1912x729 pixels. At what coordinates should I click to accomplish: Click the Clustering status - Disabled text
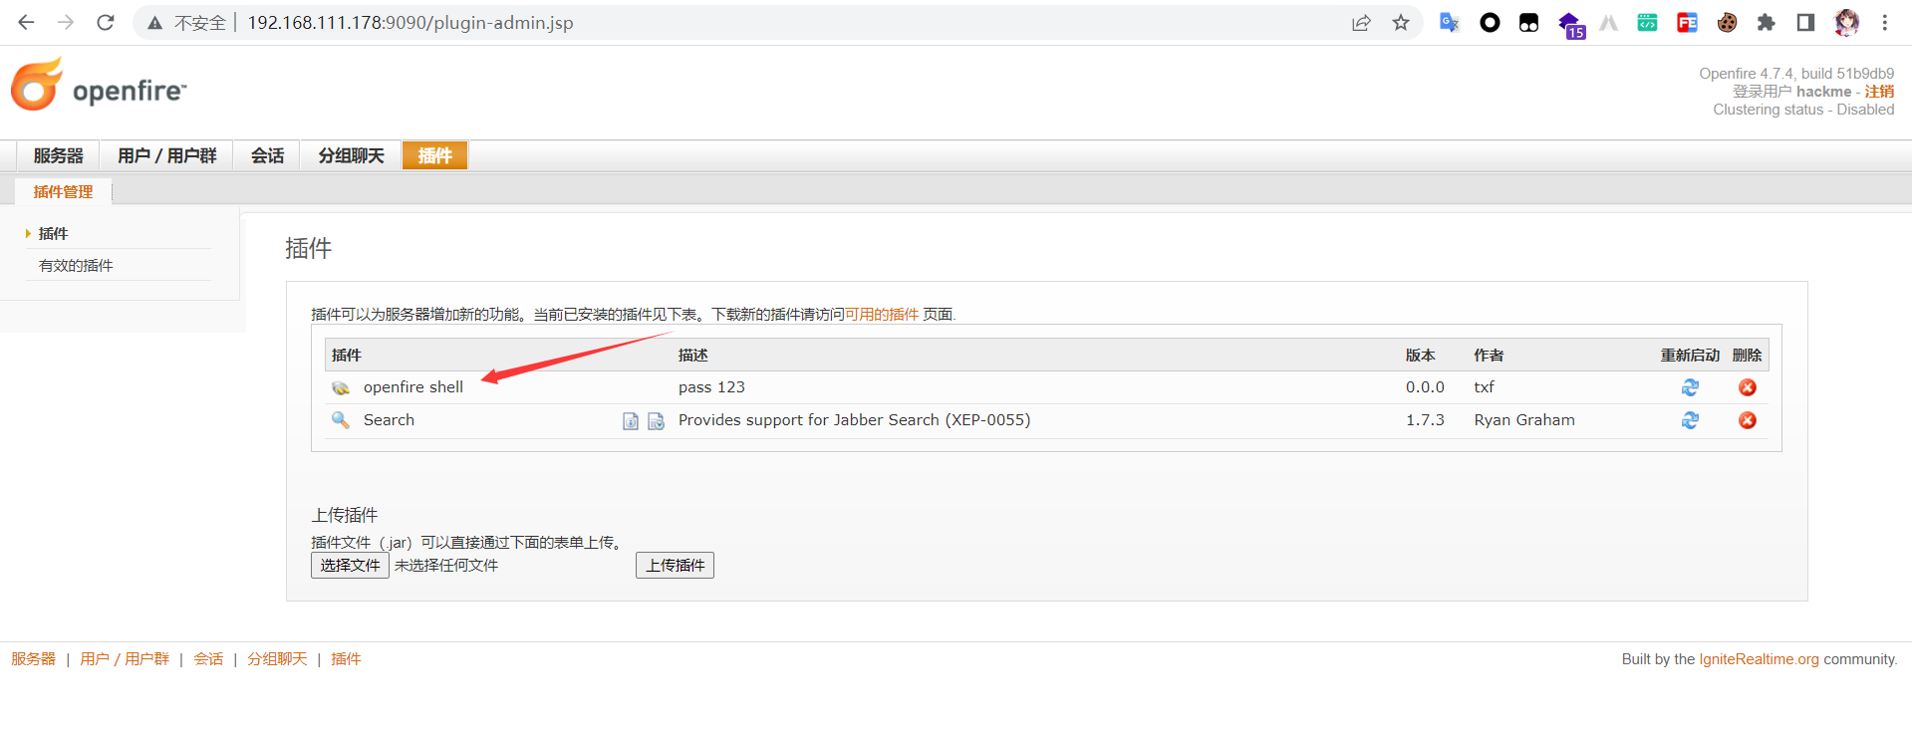(1803, 110)
